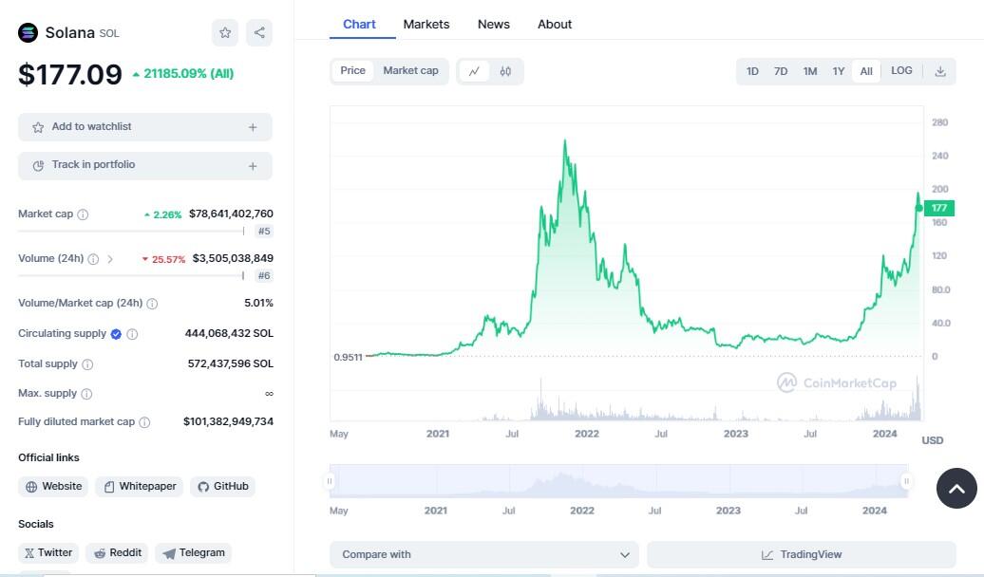Open the Fully diluted market cap info icon

click(144, 422)
